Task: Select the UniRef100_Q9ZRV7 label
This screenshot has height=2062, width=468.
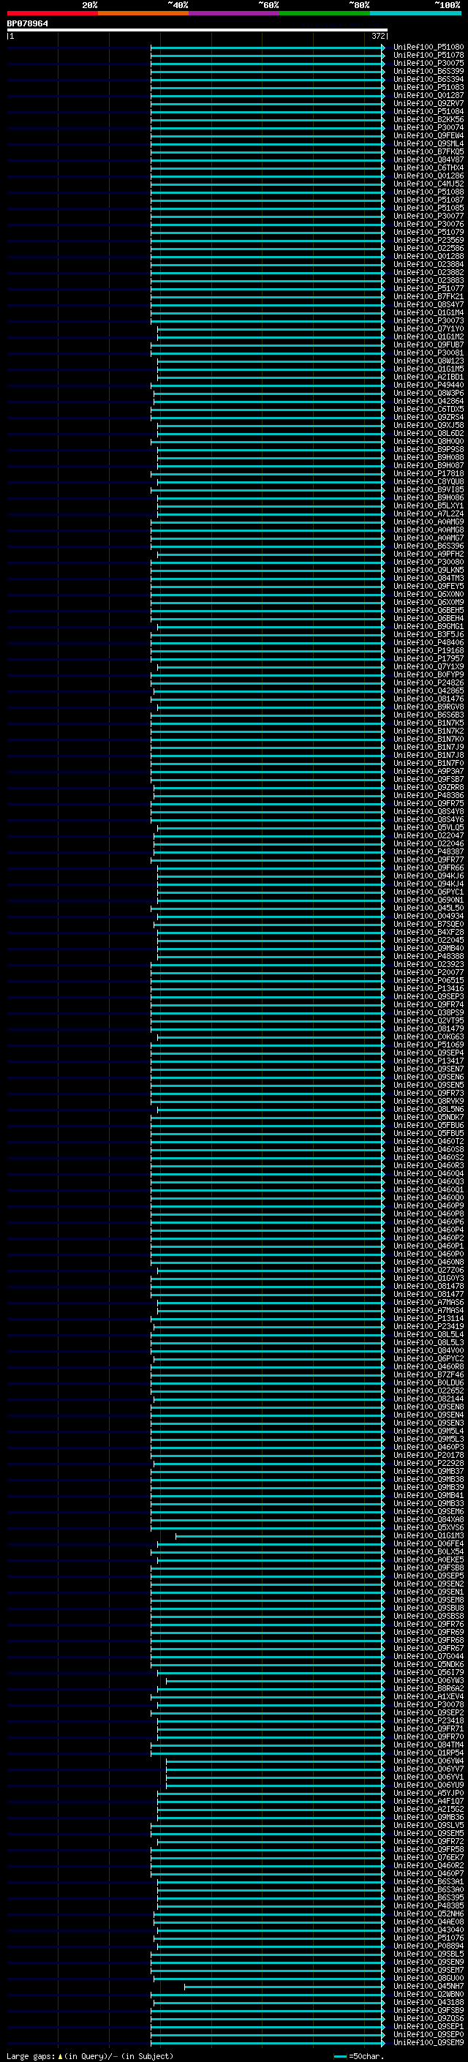Action: [429, 103]
